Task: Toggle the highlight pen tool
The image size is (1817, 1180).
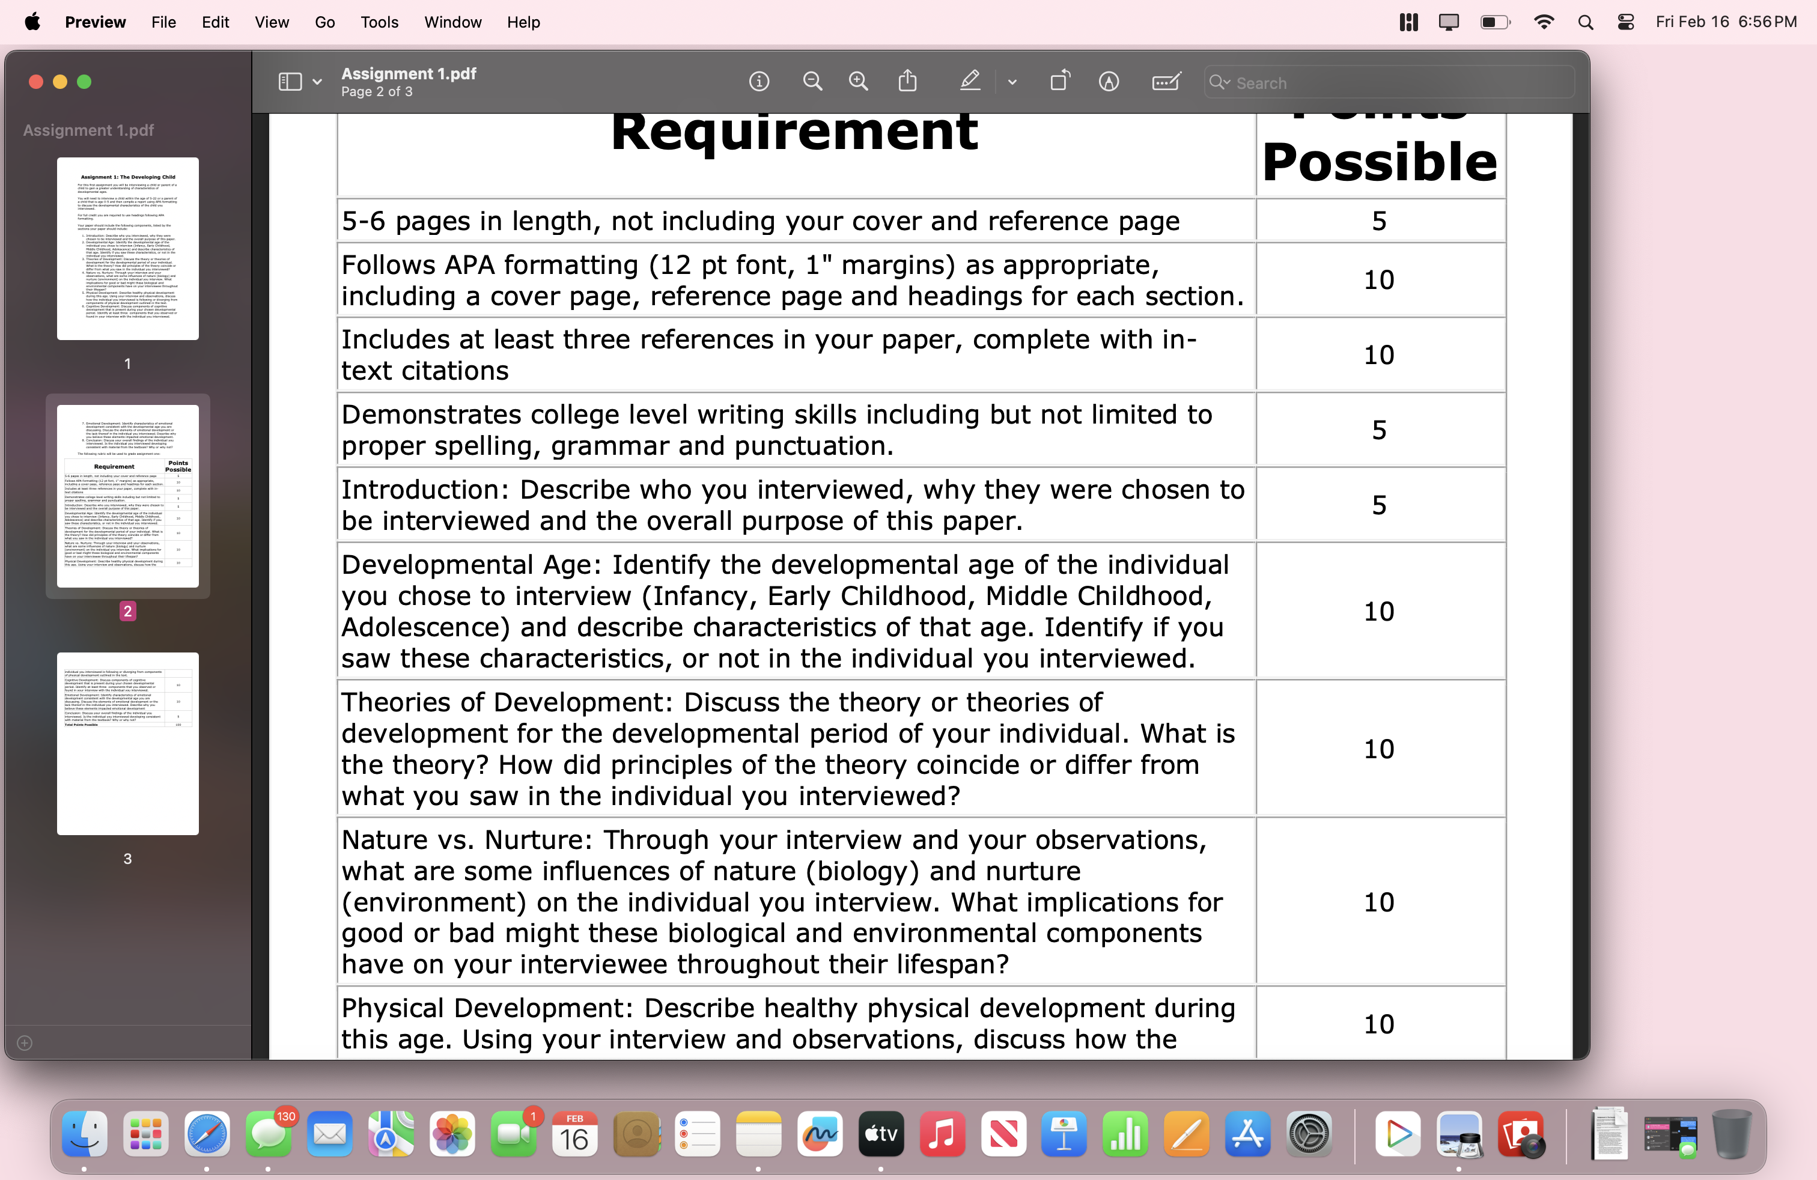Action: (x=970, y=80)
